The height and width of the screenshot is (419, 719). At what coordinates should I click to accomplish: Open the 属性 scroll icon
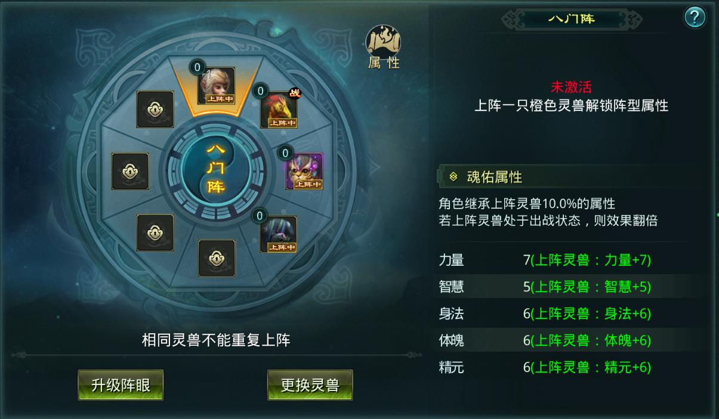(x=383, y=47)
